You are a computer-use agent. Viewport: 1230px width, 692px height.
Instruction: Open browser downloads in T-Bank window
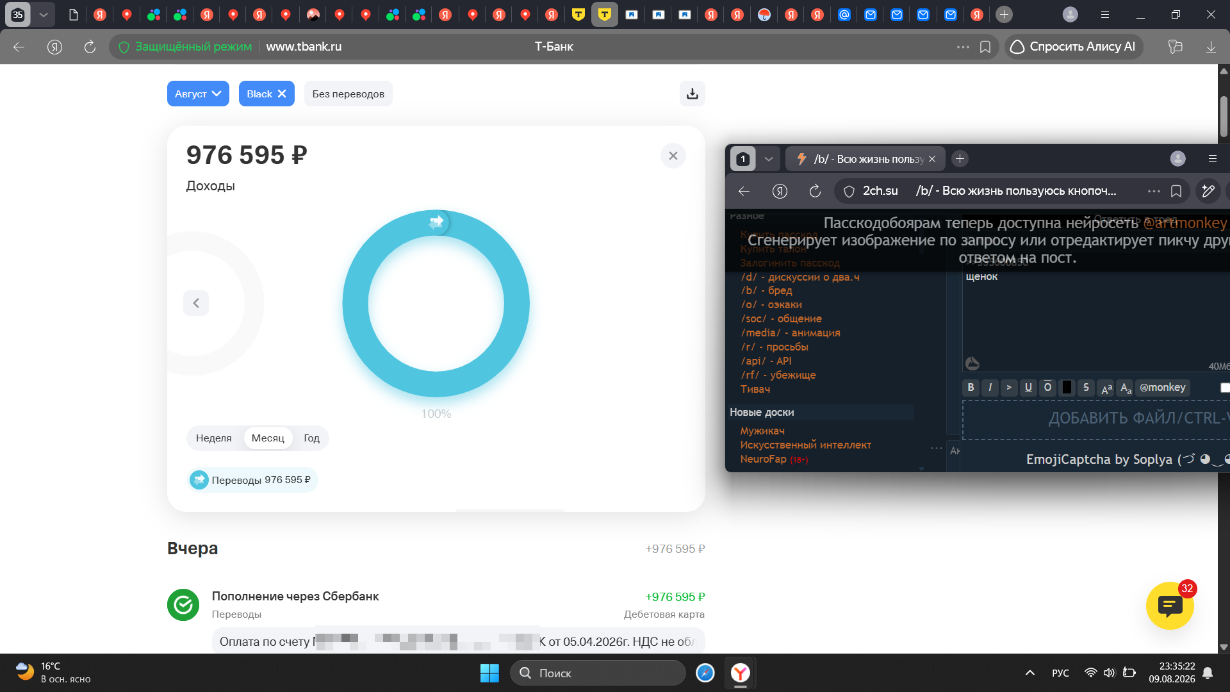(x=1211, y=47)
